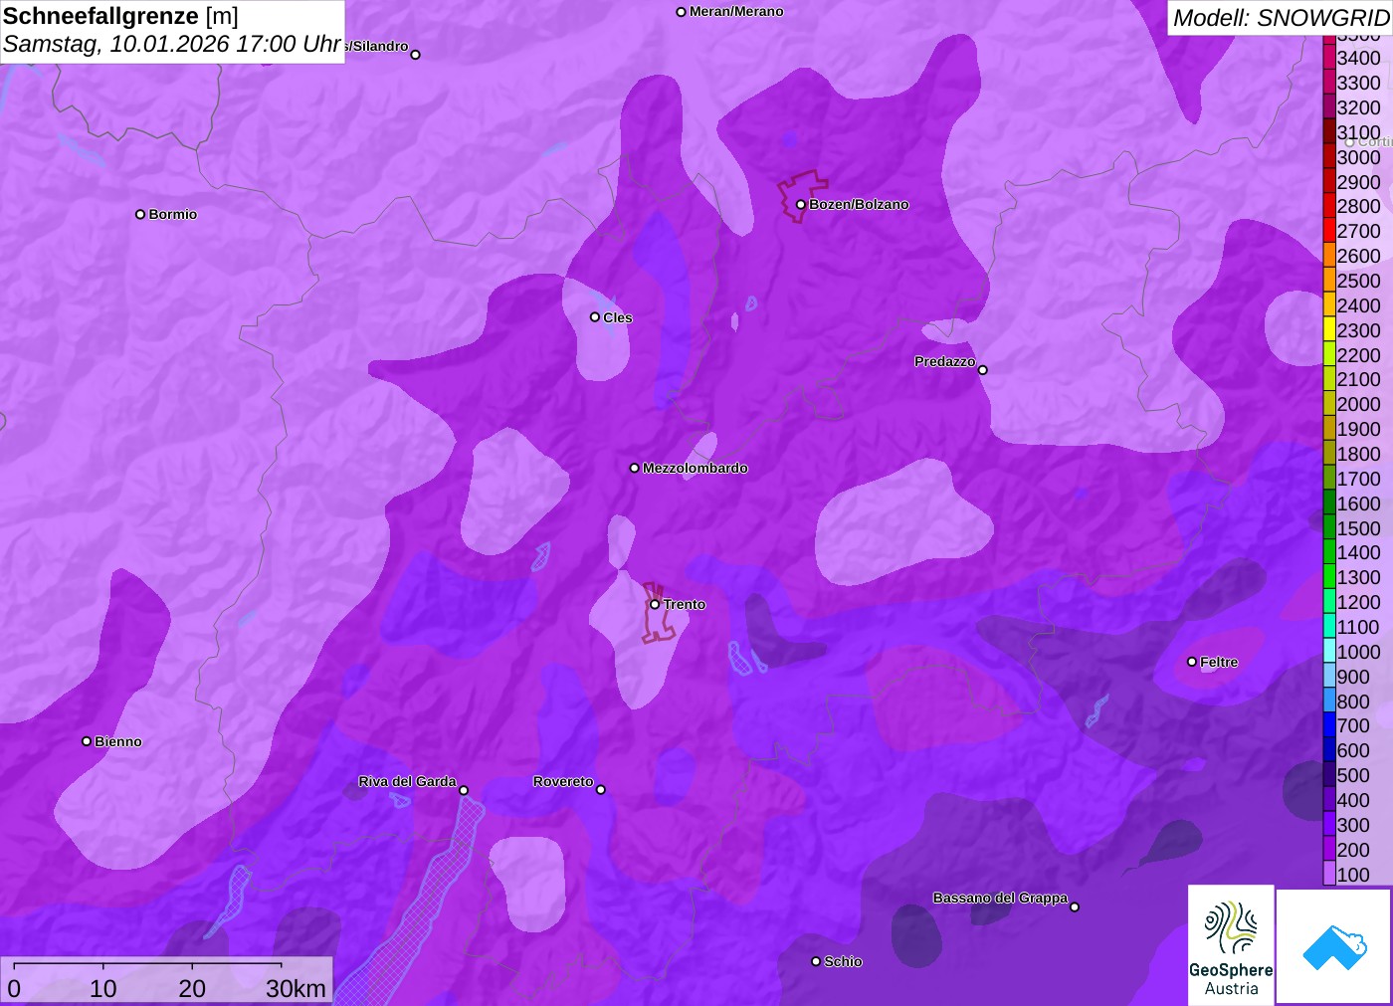The width and height of the screenshot is (1393, 1006).
Task: Click the 'Modell: SNOWGRID' label
Action: tap(1281, 18)
